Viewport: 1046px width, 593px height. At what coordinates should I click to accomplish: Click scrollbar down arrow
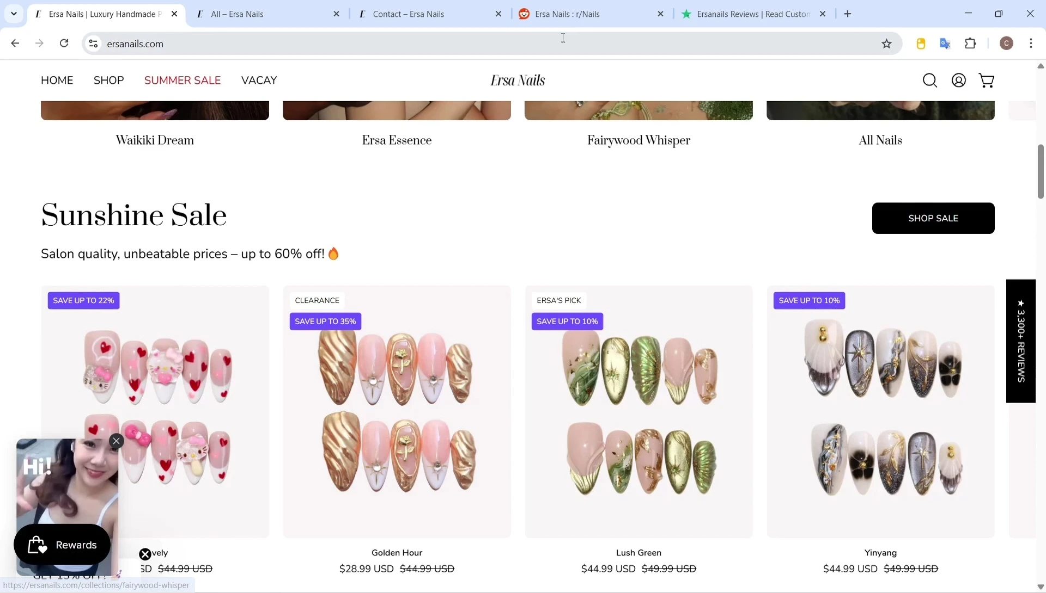click(1041, 587)
